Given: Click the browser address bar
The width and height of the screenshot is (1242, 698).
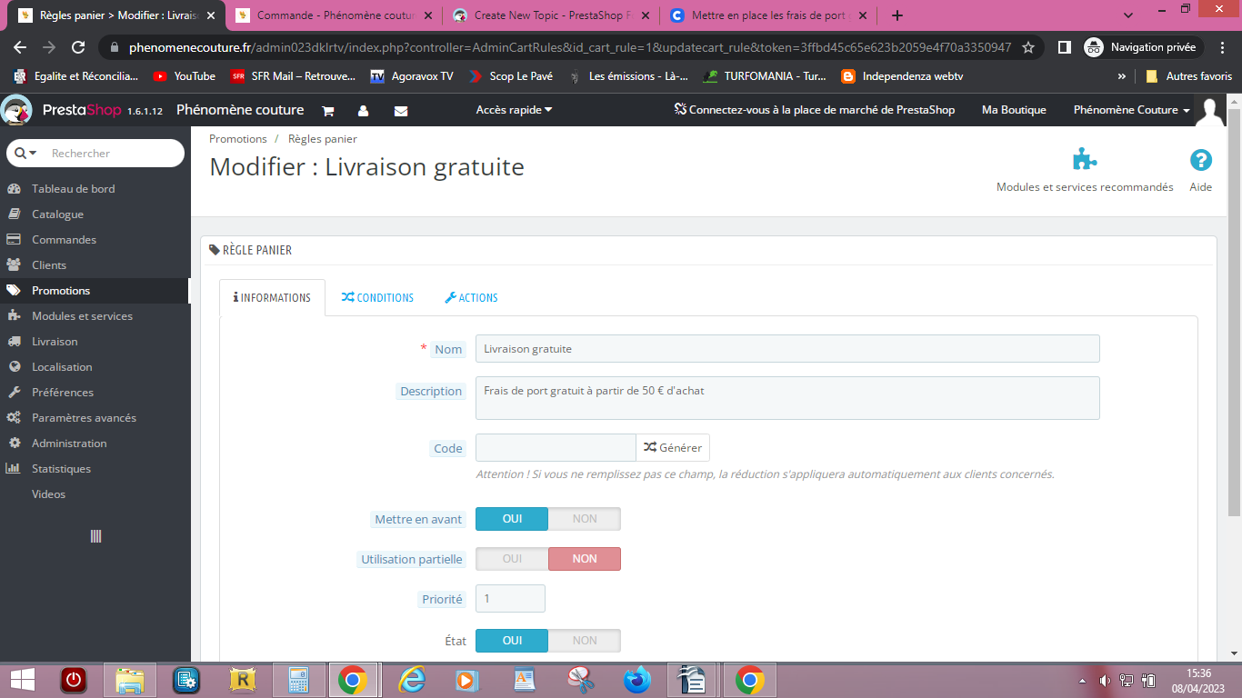Looking at the screenshot, I should tap(570, 47).
